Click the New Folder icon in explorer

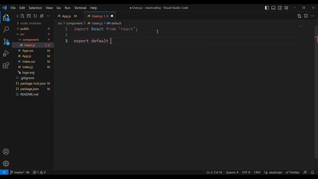click(x=29, y=16)
